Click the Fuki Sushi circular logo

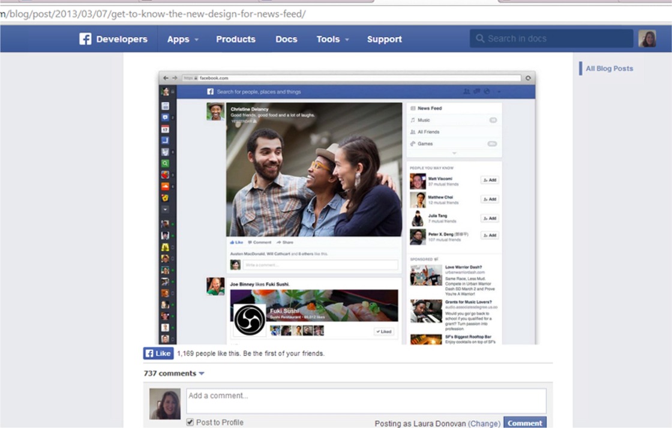250,320
